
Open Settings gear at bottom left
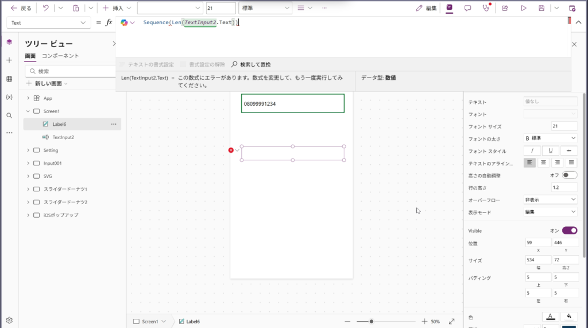pos(9,320)
